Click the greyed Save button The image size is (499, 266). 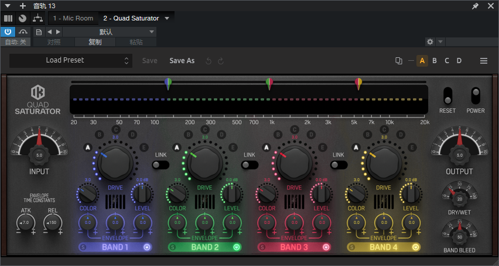tap(149, 61)
